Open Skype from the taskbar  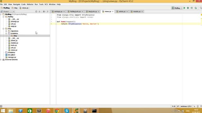point(67,111)
